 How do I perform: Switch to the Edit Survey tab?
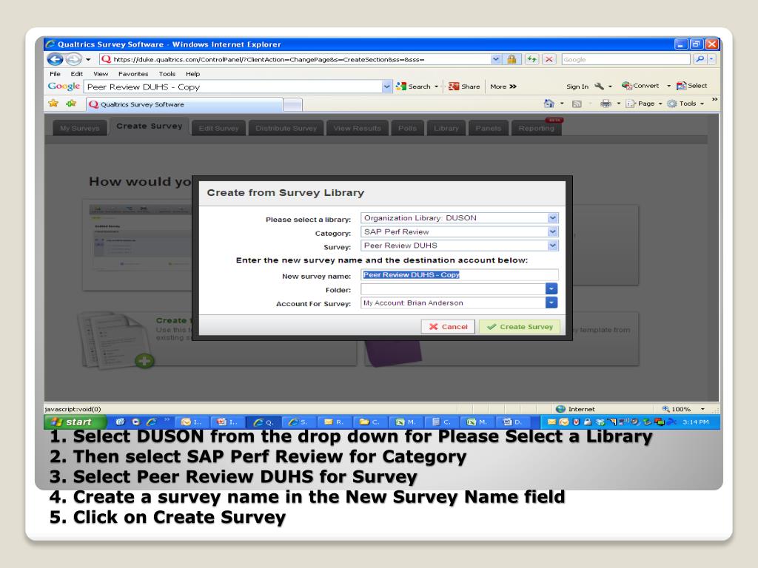[x=218, y=128]
